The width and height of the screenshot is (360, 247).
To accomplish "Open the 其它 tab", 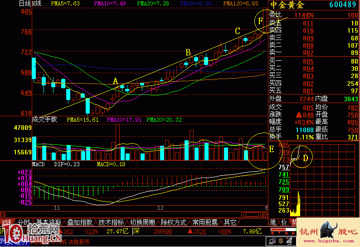I will click(x=230, y=222).
